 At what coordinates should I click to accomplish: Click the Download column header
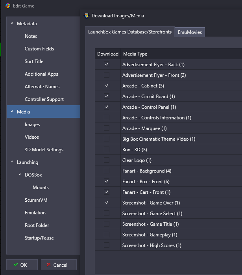[108, 54]
